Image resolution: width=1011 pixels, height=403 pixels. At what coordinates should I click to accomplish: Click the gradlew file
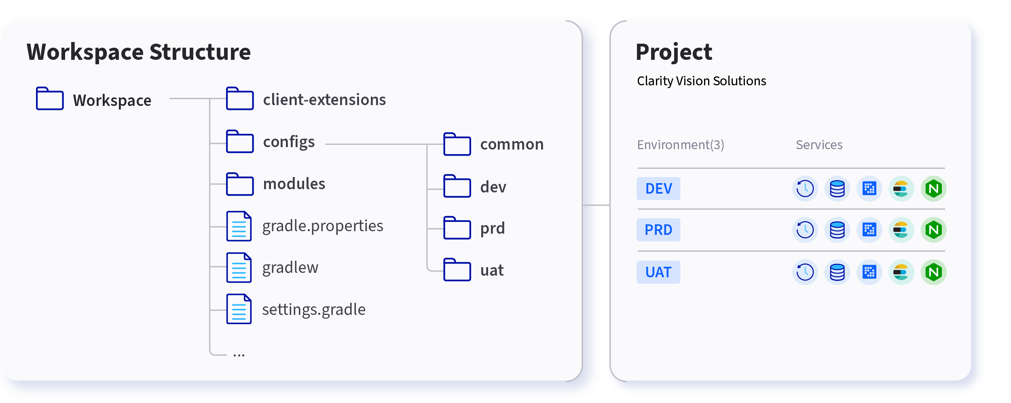tap(272, 268)
